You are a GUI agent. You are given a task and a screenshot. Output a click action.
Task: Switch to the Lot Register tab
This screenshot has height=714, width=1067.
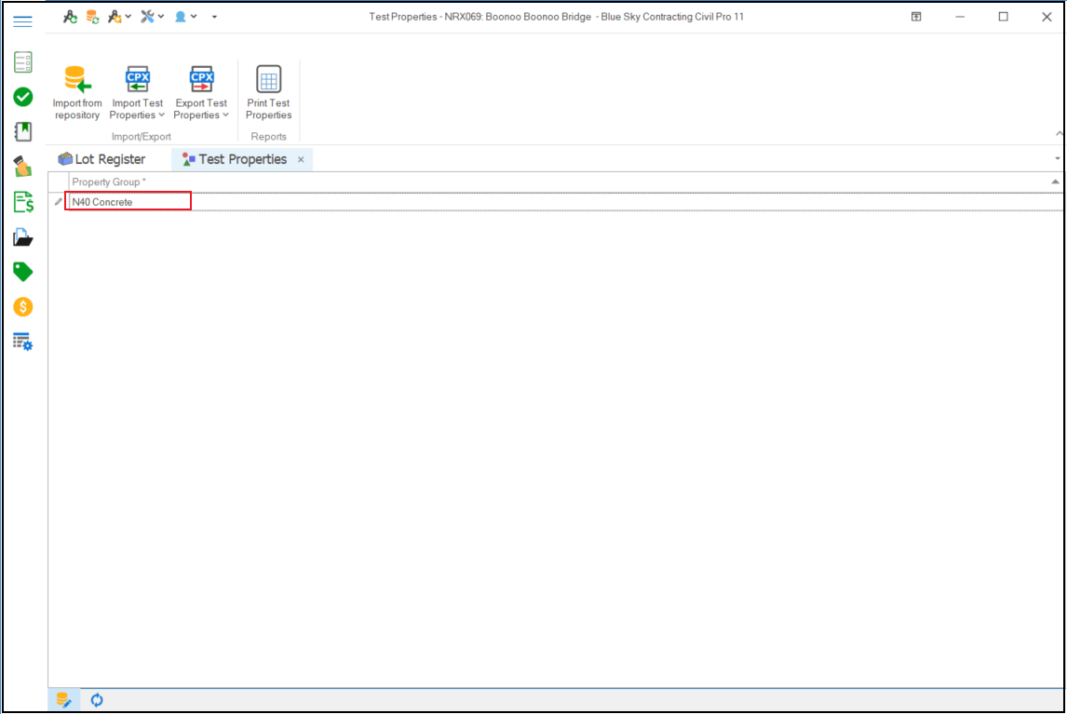(101, 159)
